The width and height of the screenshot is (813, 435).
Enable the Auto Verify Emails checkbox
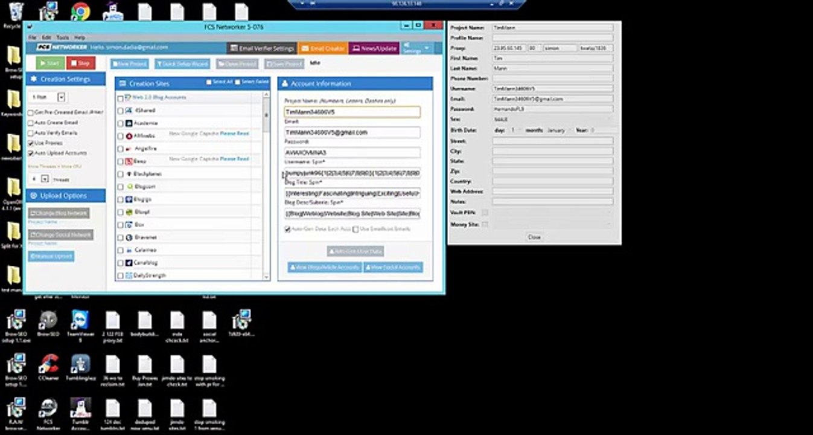click(31, 132)
